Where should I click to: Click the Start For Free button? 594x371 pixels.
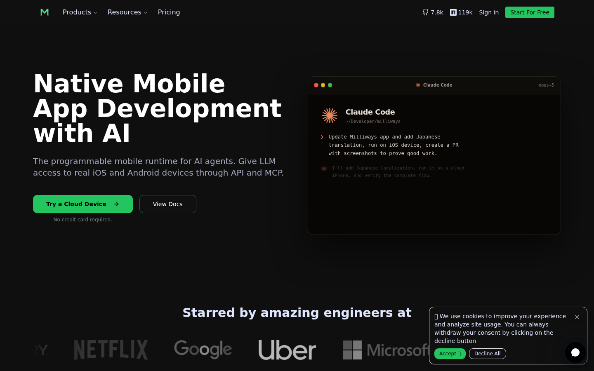(x=530, y=12)
